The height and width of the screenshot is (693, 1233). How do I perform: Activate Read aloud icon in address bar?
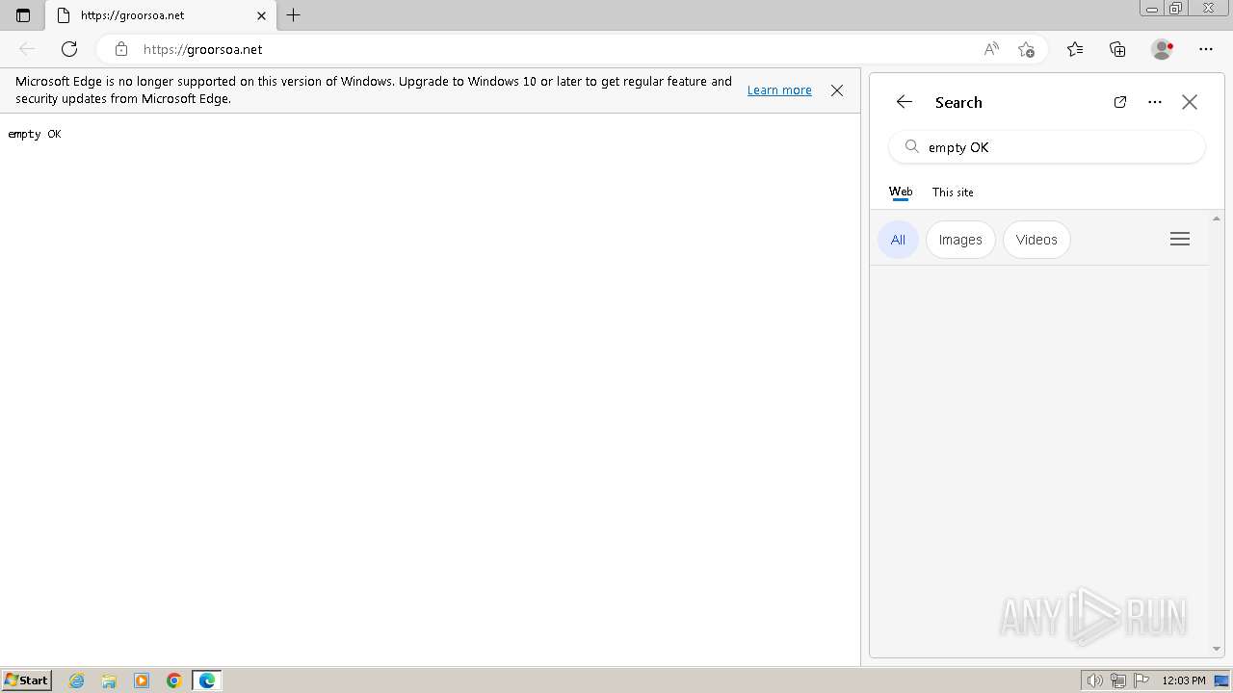991,49
